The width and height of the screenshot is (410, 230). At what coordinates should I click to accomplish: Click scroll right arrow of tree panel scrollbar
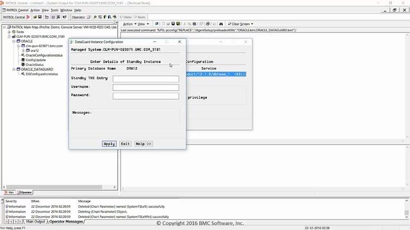click(x=114, y=187)
